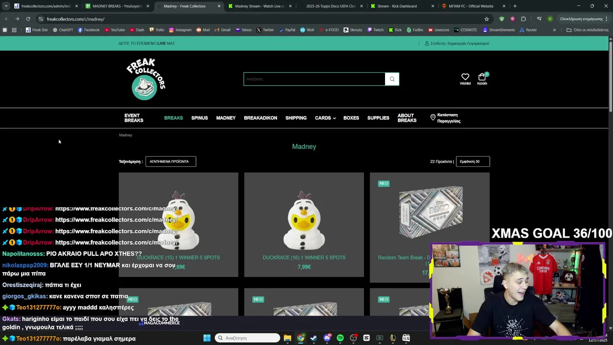
Task: Open the PayPal bookmark
Action: click(287, 30)
